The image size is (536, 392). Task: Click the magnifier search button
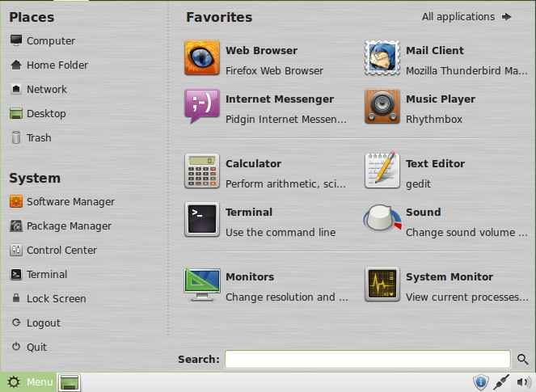522,359
